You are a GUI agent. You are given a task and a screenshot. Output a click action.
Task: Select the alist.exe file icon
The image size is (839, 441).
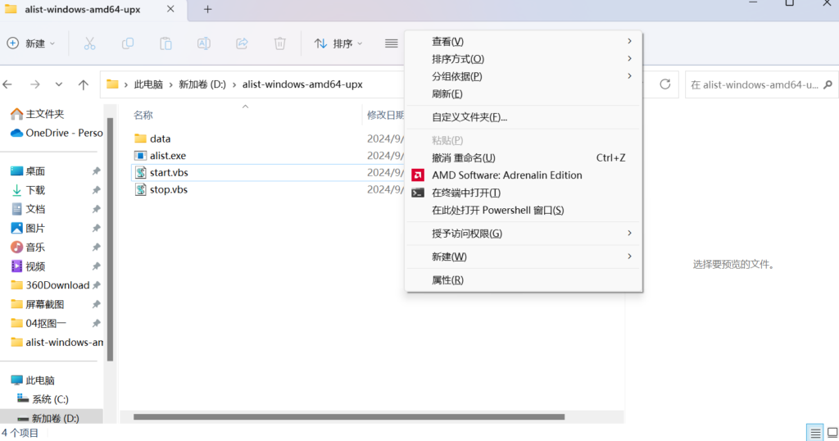(140, 156)
